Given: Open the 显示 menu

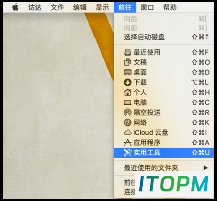Looking at the screenshot, I should coord(102,7).
